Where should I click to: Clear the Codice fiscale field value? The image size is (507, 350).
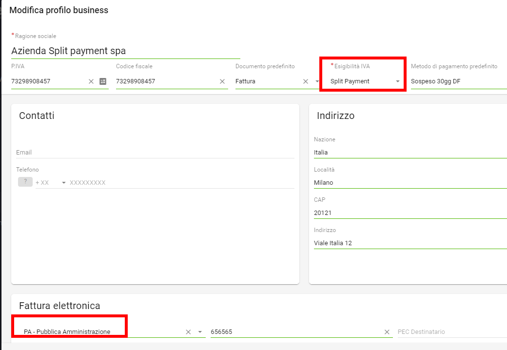(x=222, y=81)
